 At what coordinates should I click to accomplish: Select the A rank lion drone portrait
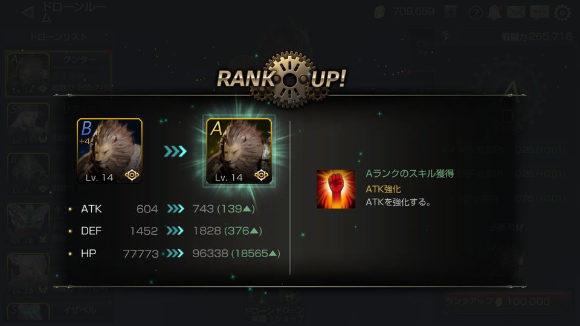[x=239, y=151]
